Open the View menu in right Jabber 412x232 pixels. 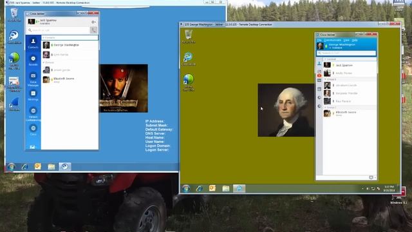(x=346, y=40)
